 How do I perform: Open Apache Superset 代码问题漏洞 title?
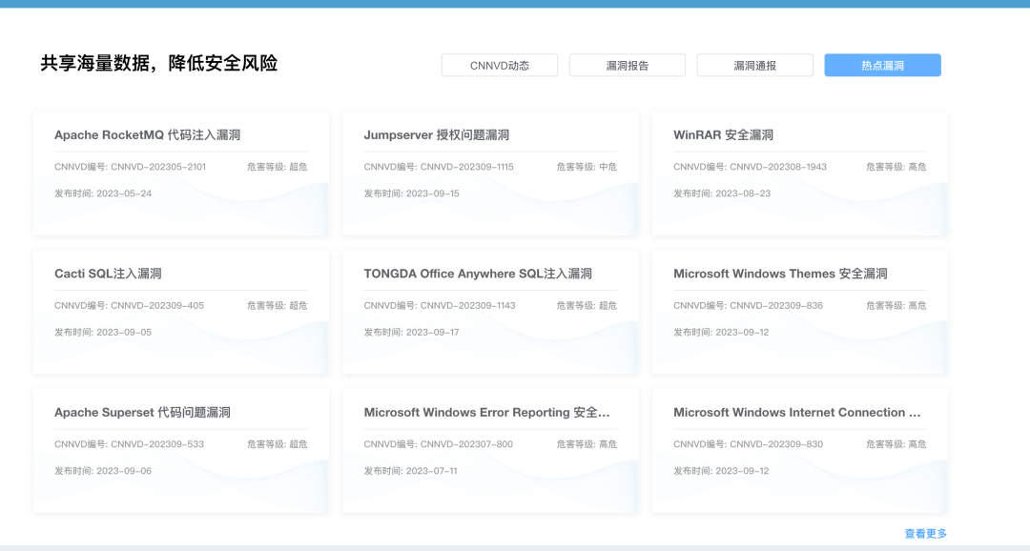point(142,413)
